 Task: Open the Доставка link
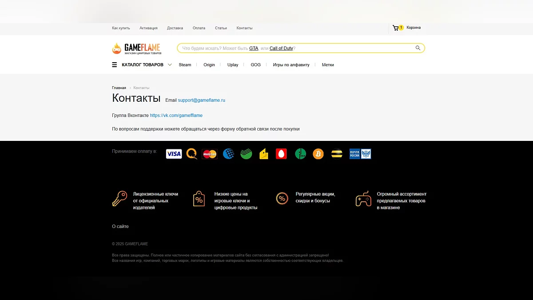point(175,28)
